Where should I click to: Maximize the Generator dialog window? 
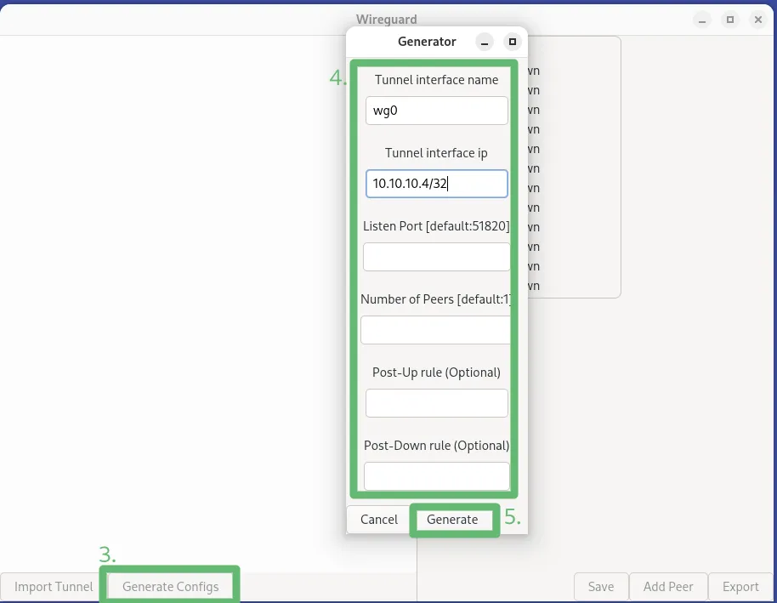point(512,42)
